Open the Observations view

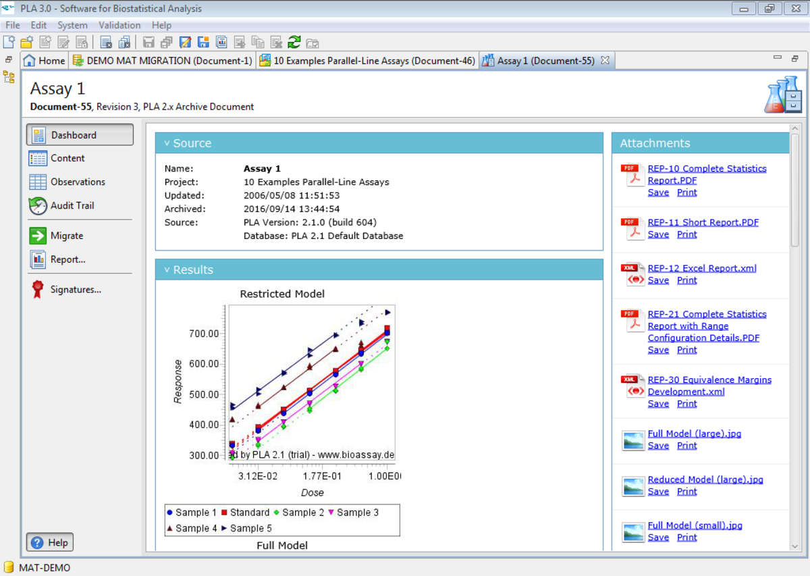80,182
